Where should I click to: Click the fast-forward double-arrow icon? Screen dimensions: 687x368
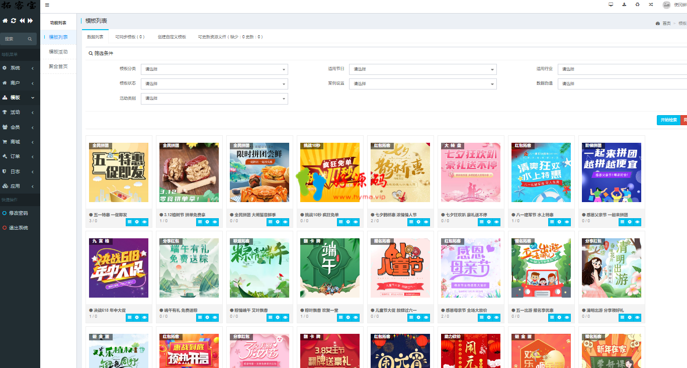tap(30, 21)
